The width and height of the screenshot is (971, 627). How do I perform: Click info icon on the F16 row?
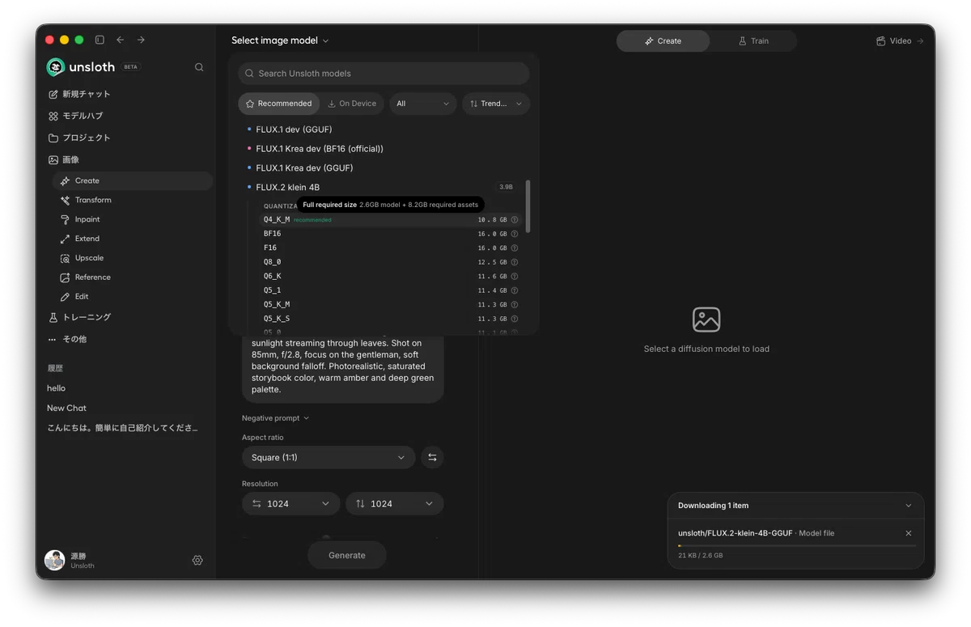(x=515, y=248)
